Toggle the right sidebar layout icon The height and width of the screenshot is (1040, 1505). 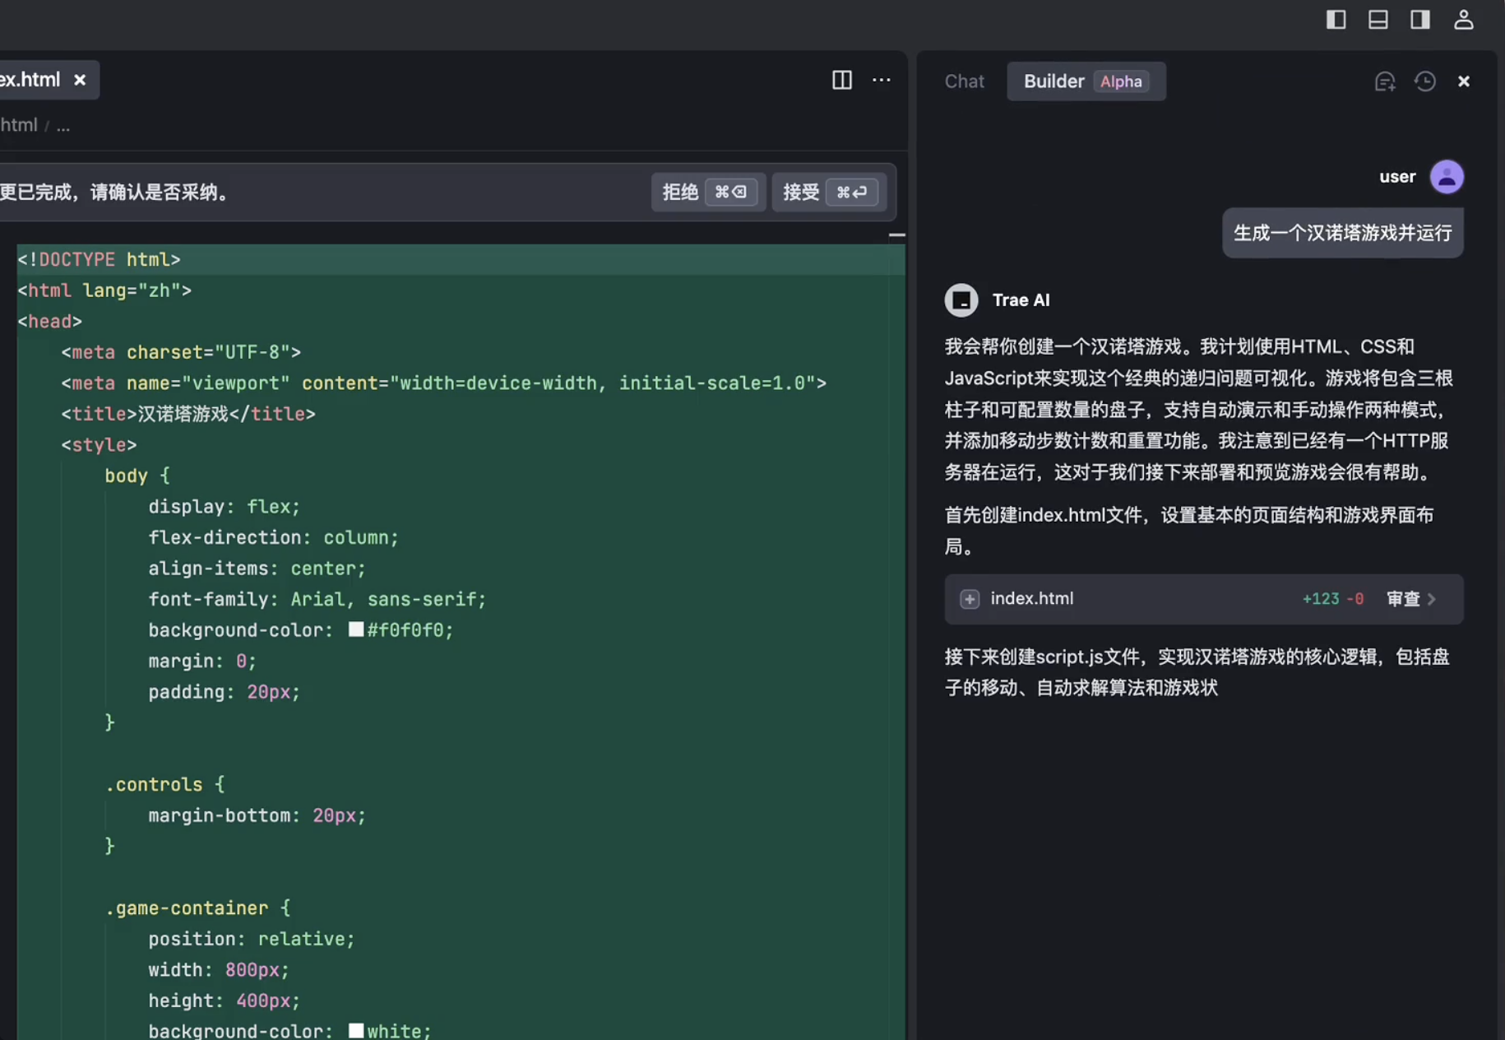click(1420, 20)
